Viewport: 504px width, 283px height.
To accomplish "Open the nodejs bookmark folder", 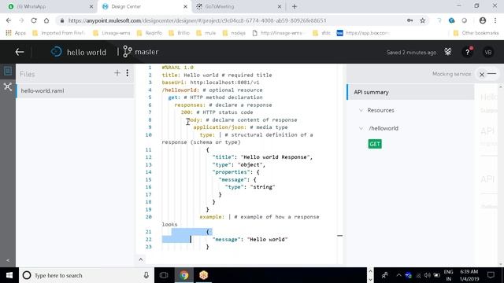I will (x=234, y=33).
